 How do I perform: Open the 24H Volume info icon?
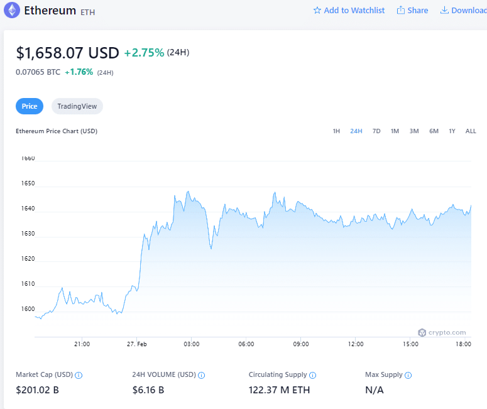coord(202,375)
